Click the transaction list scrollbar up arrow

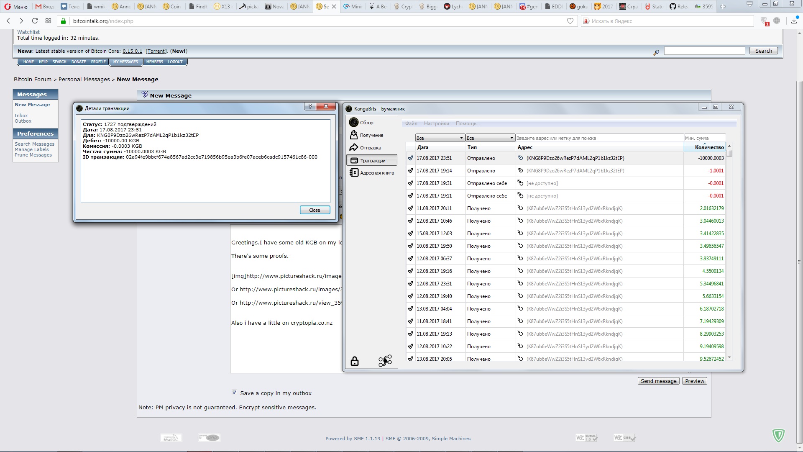730,146
